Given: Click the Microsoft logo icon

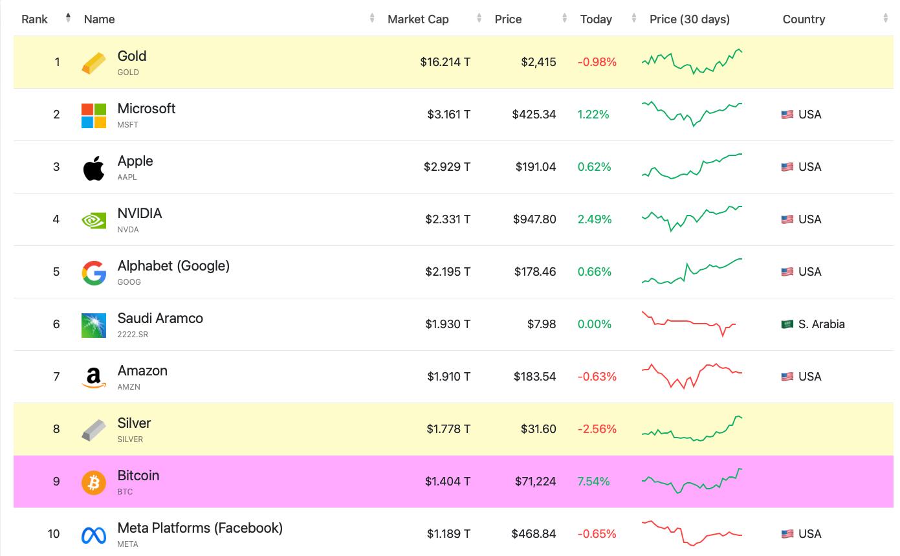Looking at the screenshot, I should click(94, 115).
